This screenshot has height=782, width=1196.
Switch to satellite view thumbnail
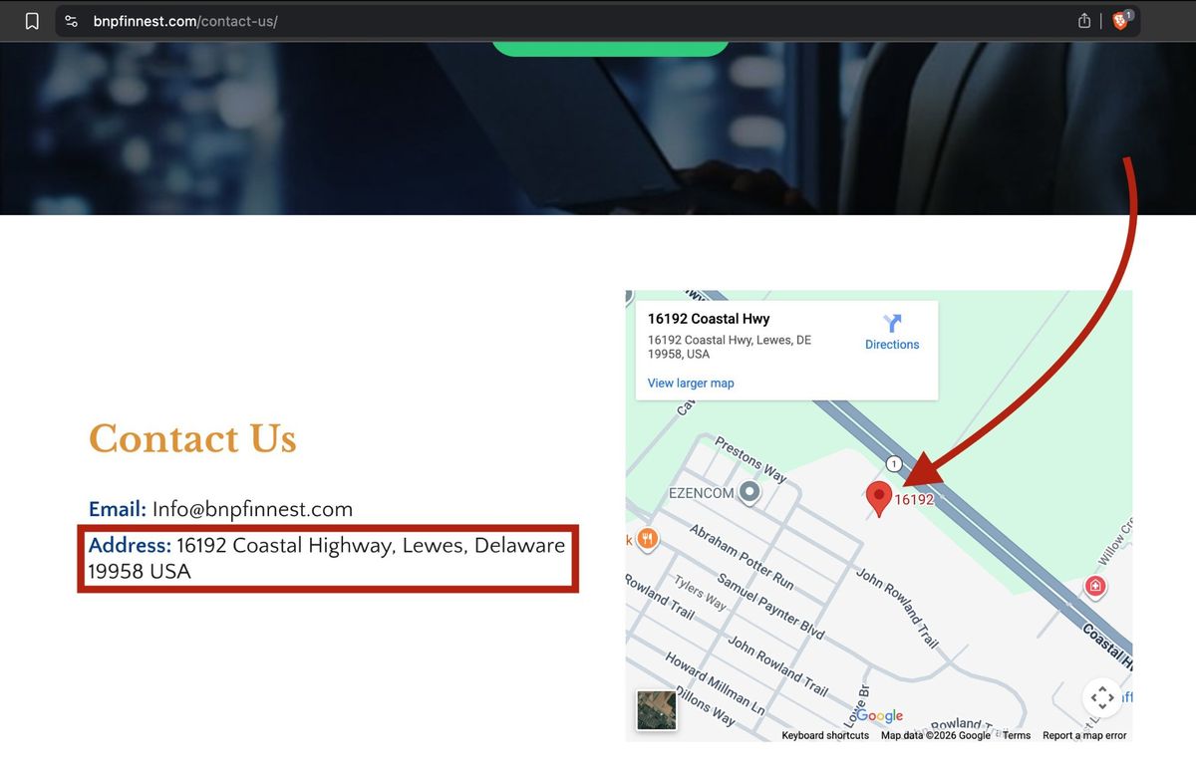(x=657, y=710)
